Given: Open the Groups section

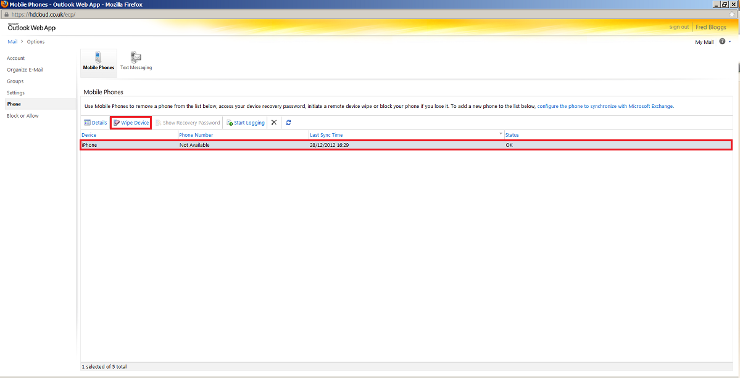Looking at the screenshot, I should (15, 81).
